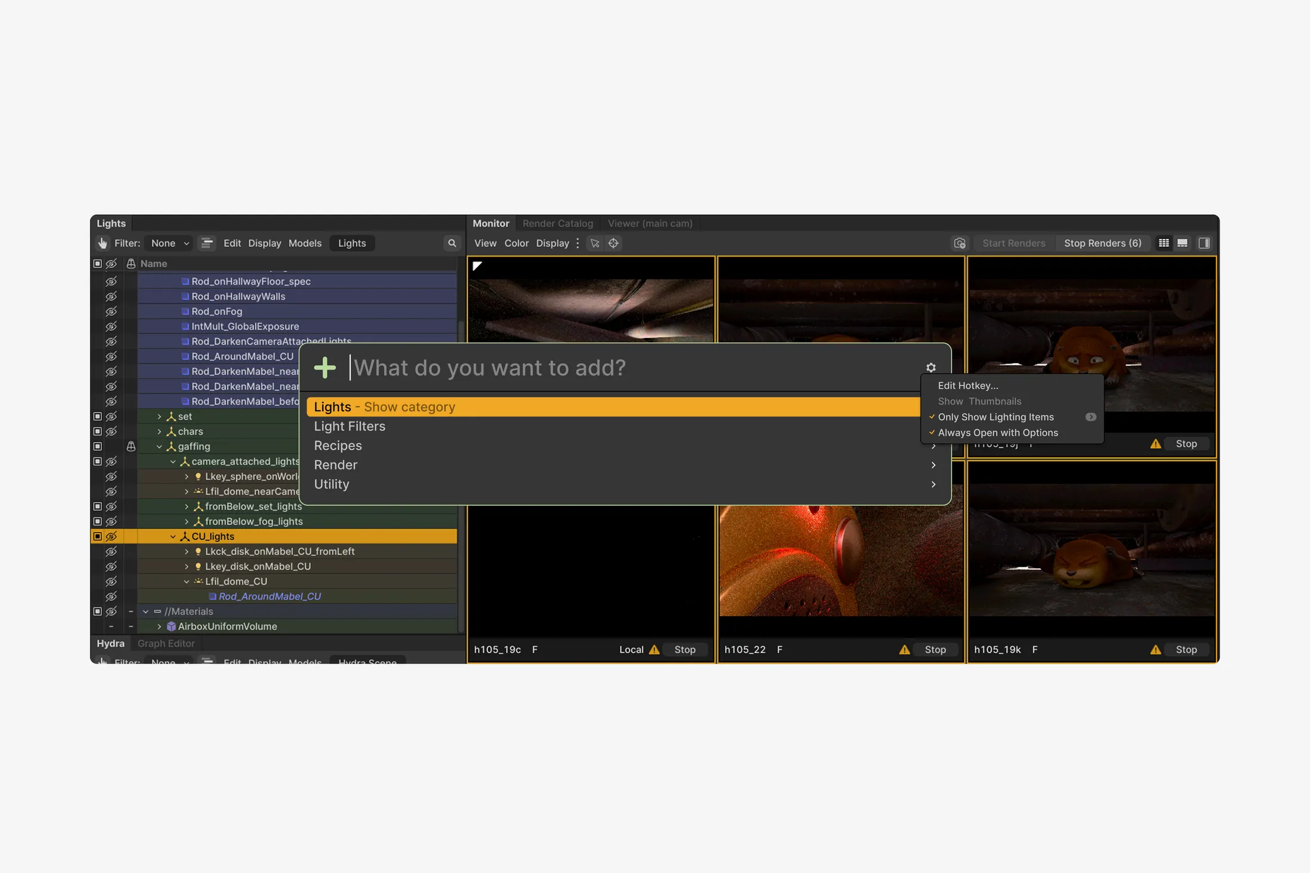Open the Edit menu in Lights panel
The width and height of the screenshot is (1310, 873).
232,243
